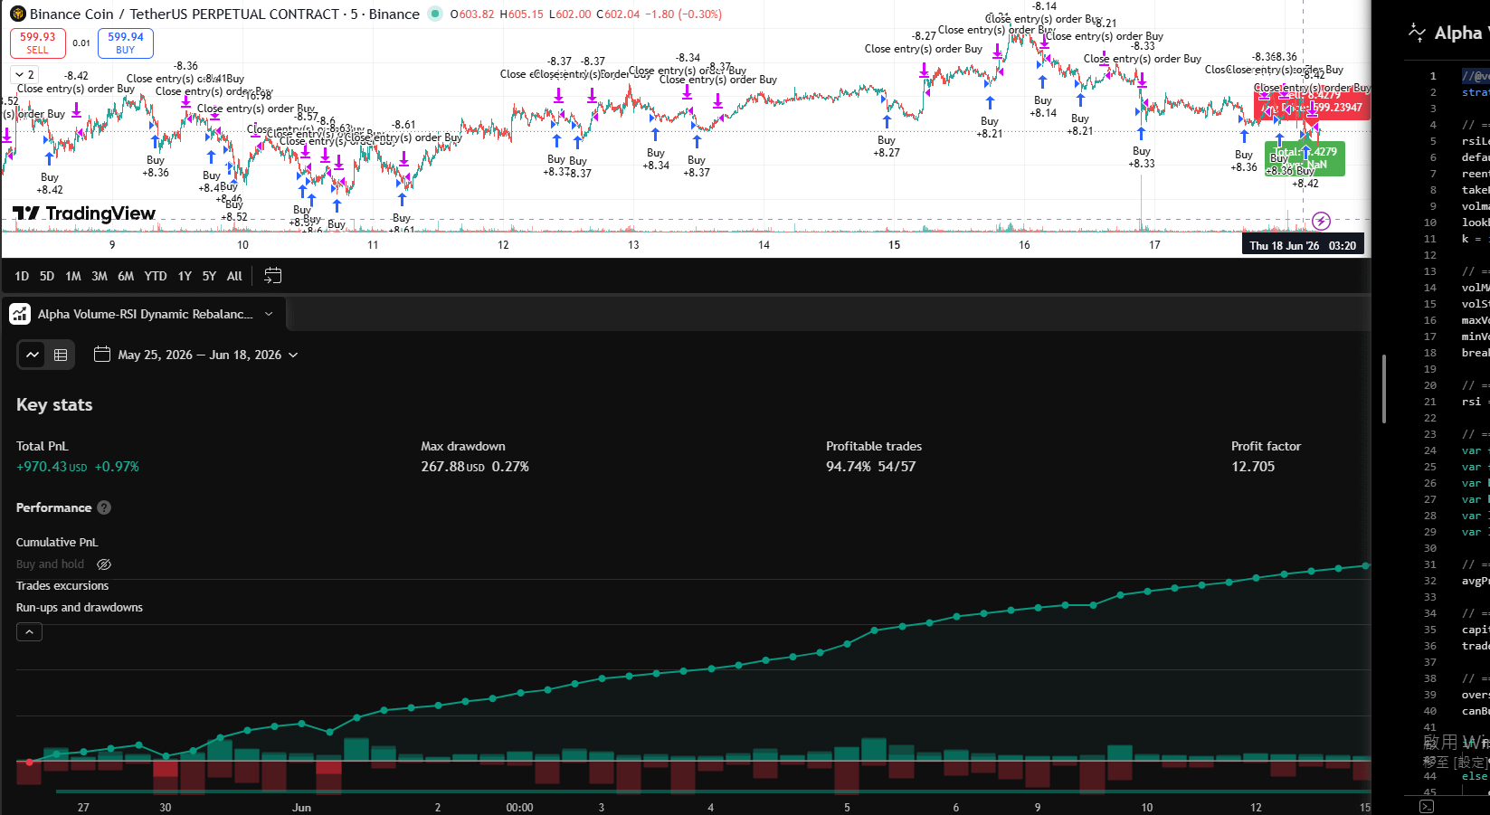This screenshot has width=1490, height=815.
Task: Click the Thu 18 Jun '26 03:20 time label
Action: coord(1303,245)
